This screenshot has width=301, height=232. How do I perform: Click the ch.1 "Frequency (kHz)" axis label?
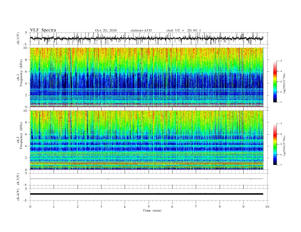tap(21, 73)
